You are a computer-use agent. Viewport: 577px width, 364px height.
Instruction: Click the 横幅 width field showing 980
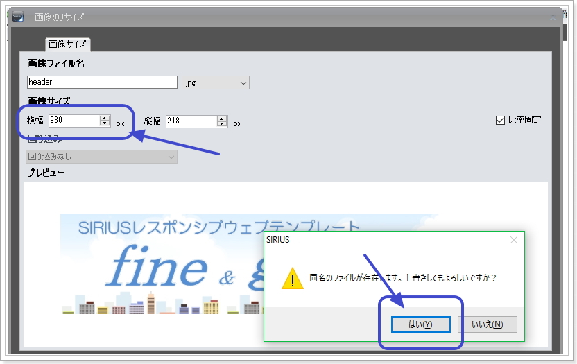(74, 121)
